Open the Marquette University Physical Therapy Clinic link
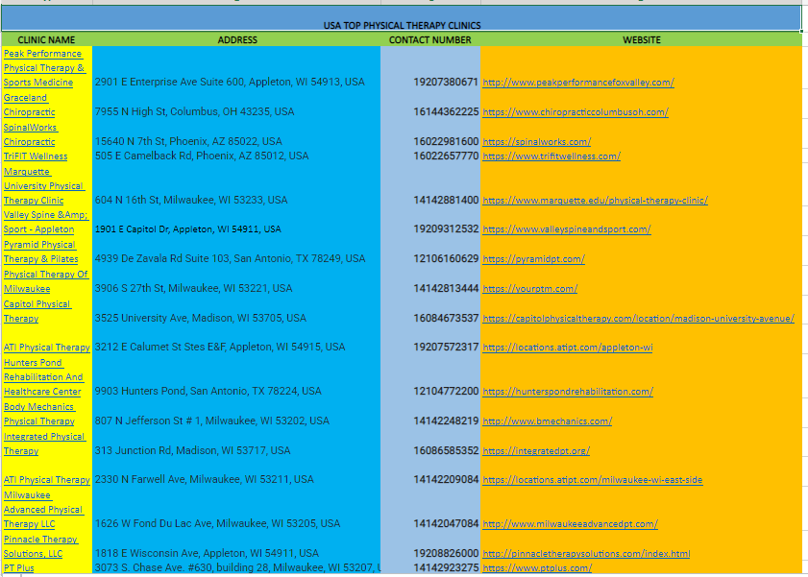808x577 pixels. pos(44,186)
